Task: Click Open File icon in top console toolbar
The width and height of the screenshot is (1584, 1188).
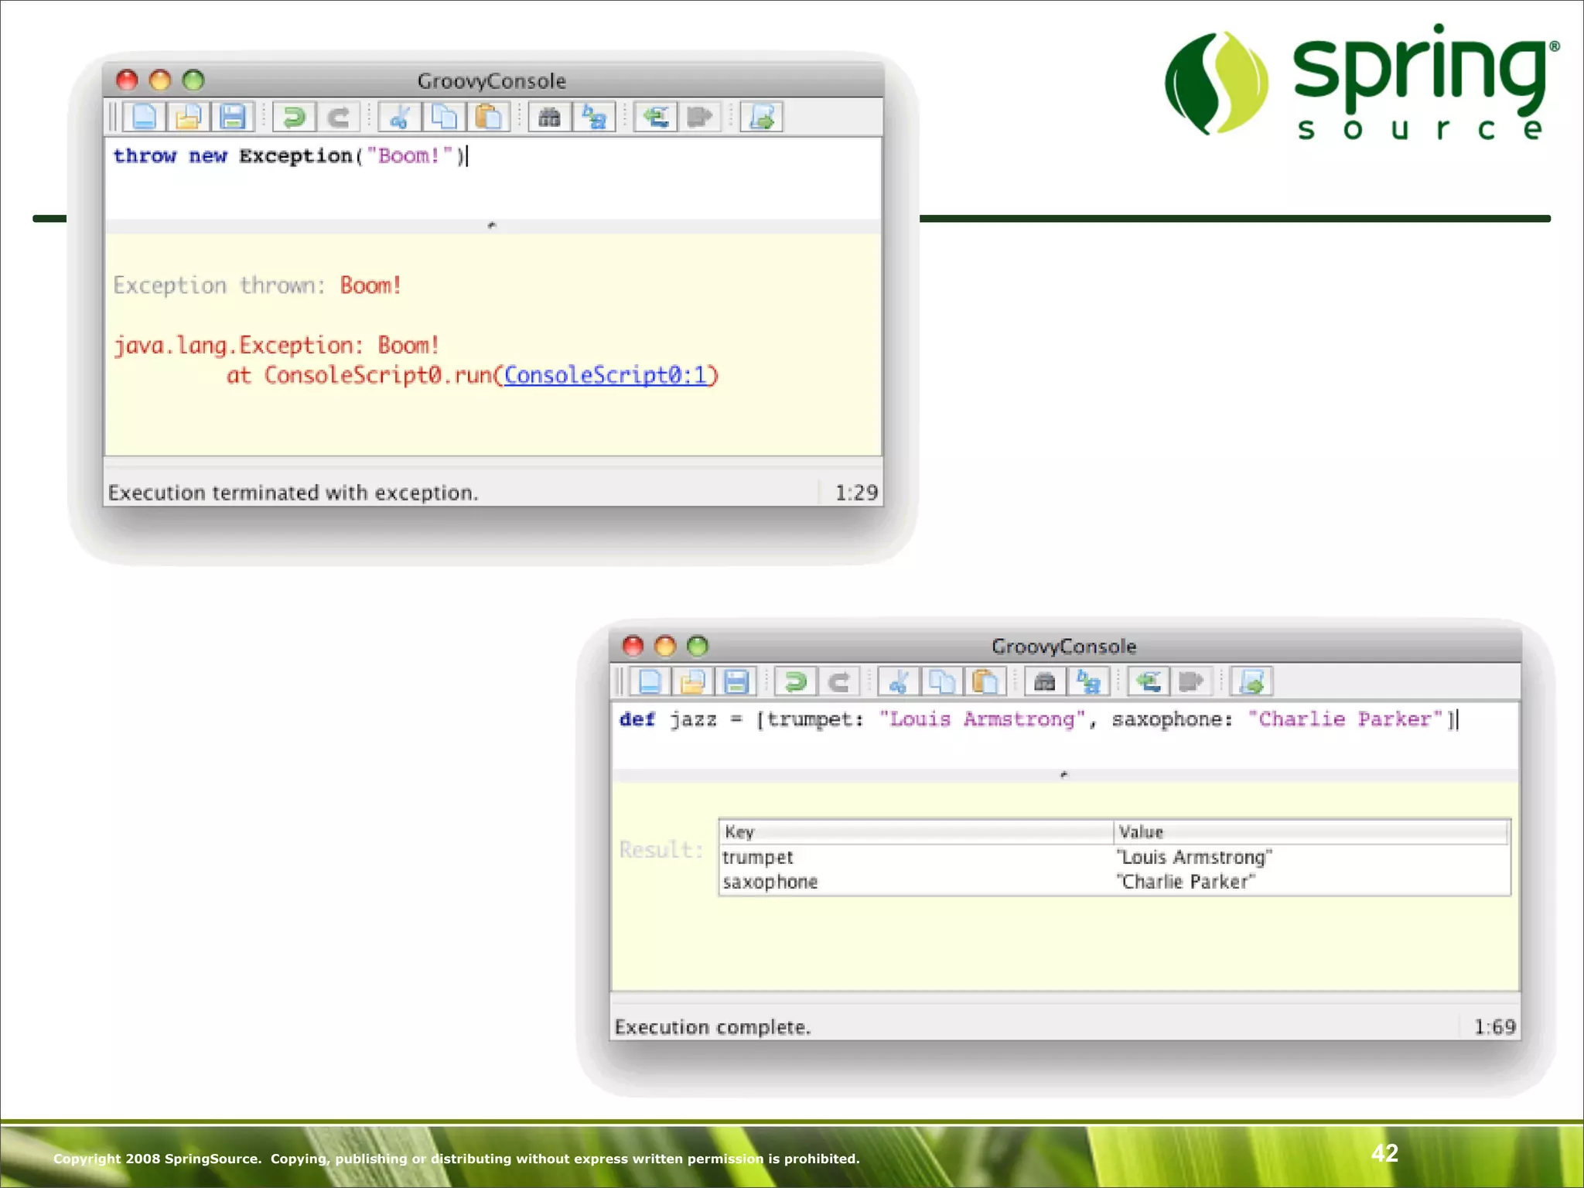Action: coord(189,118)
